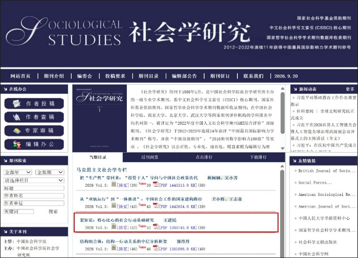Expand the 全部年 year dropdown
358x258 pixels.
(17, 172)
